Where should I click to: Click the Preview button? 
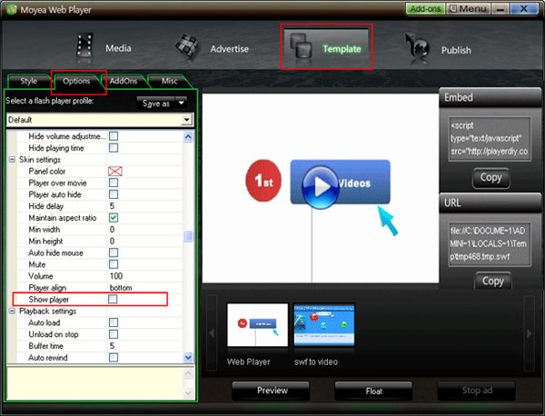point(272,391)
